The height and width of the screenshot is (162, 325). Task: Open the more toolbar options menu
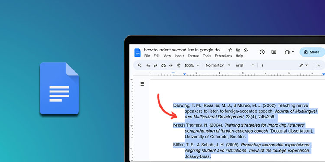click(263, 66)
